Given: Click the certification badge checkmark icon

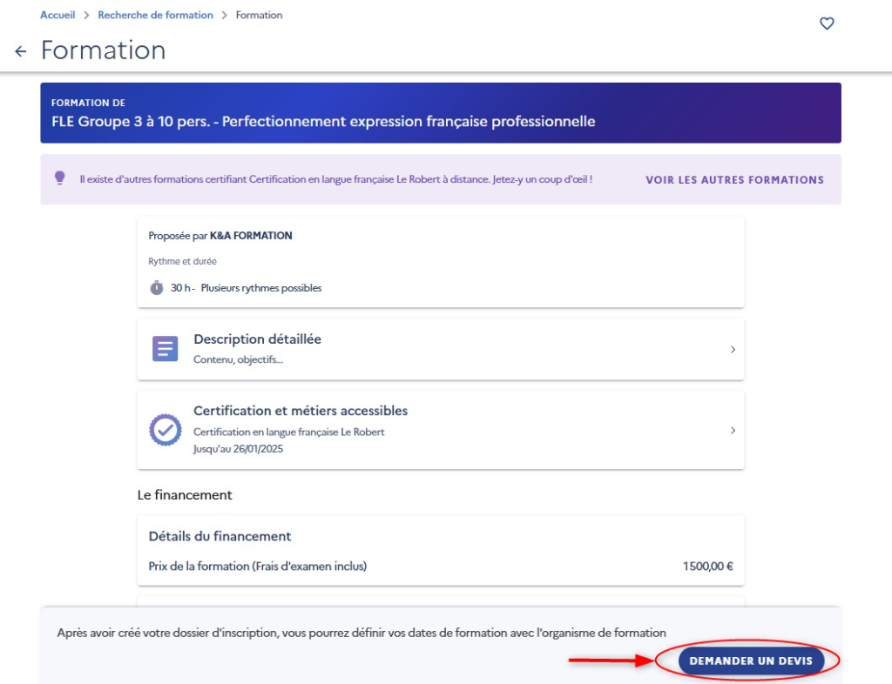Looking at the screenshot, I should (166, 430).
